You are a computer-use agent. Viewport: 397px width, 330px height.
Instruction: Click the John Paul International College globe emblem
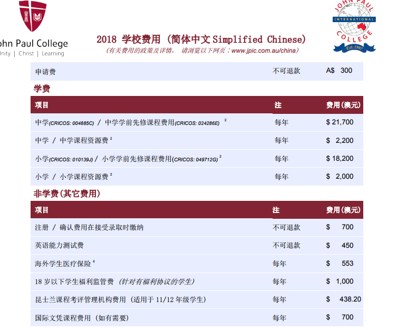(x=354, y=26)
